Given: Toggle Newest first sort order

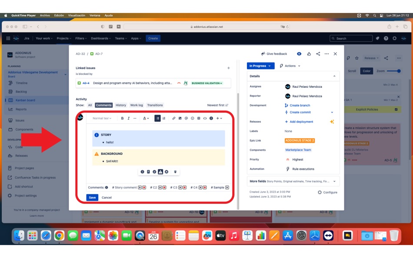Looking at the screenshot, I should [217, 105].
